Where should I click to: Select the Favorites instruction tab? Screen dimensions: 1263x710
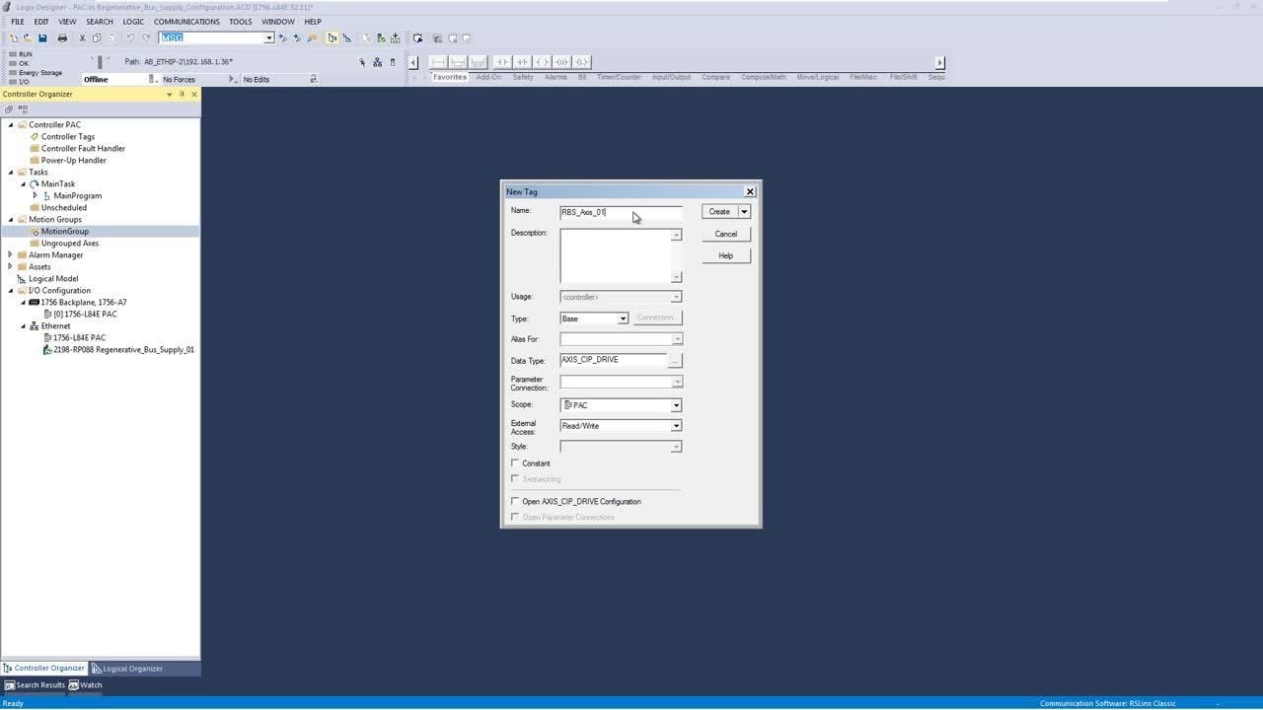450,77
